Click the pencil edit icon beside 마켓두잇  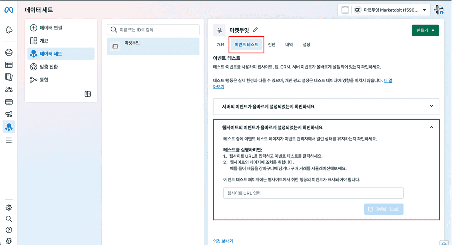(x=255, y=30)
